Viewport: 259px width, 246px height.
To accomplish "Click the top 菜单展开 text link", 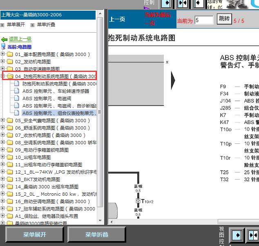I will 16,25.
